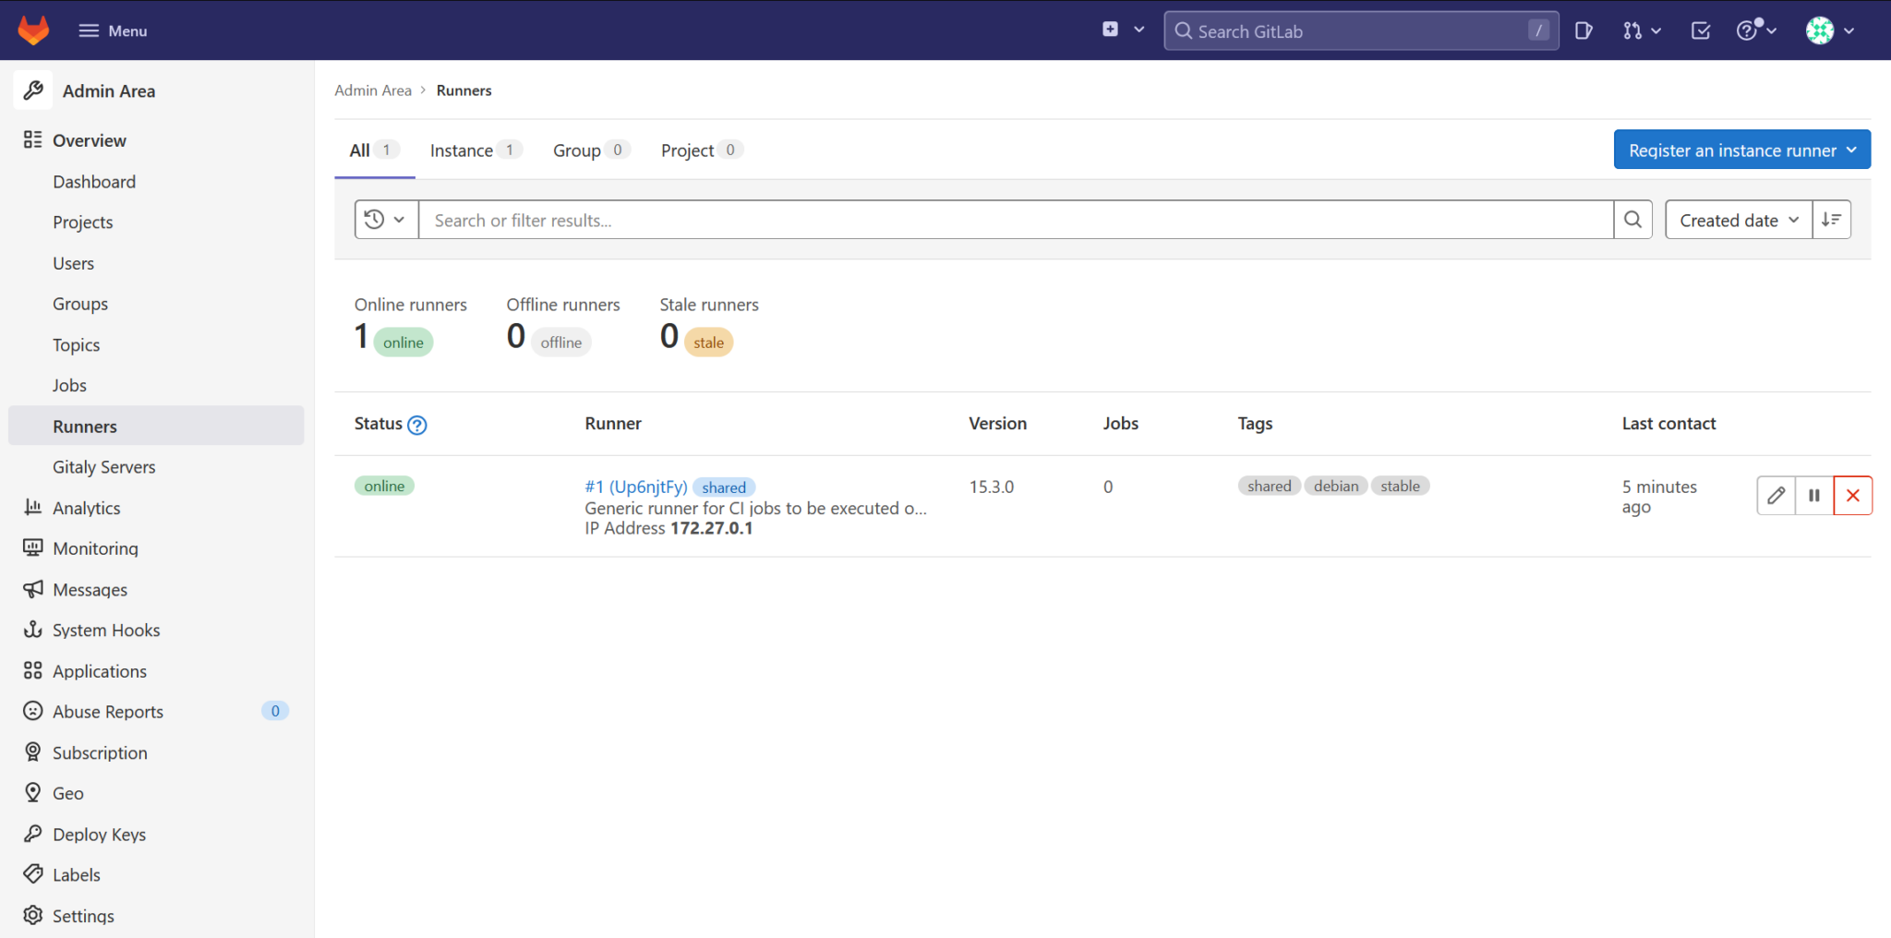This screenshot has height=938, width=1891.
Task: Select Runners in the Admin Area sidebar
Action: pyautogui.click(x=84, y=426)
